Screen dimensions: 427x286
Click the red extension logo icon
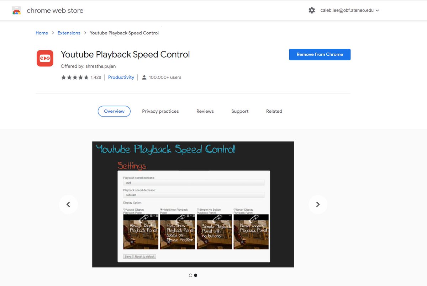45,58
